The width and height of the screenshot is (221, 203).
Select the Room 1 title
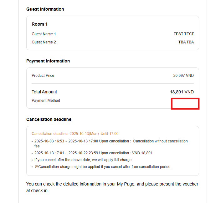coord(39,24)
